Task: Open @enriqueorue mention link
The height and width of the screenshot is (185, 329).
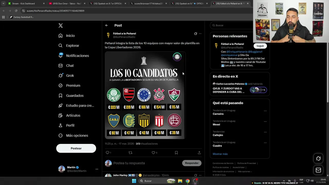Action: click(229, 55)
